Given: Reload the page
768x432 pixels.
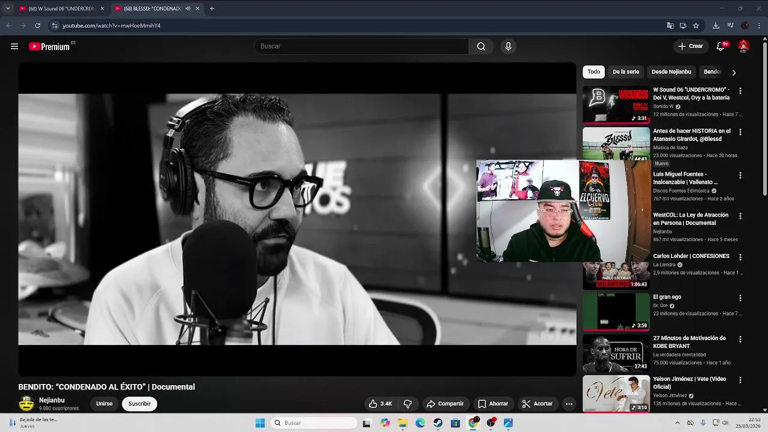Looking at the screenshot, I should pos(37,26).
